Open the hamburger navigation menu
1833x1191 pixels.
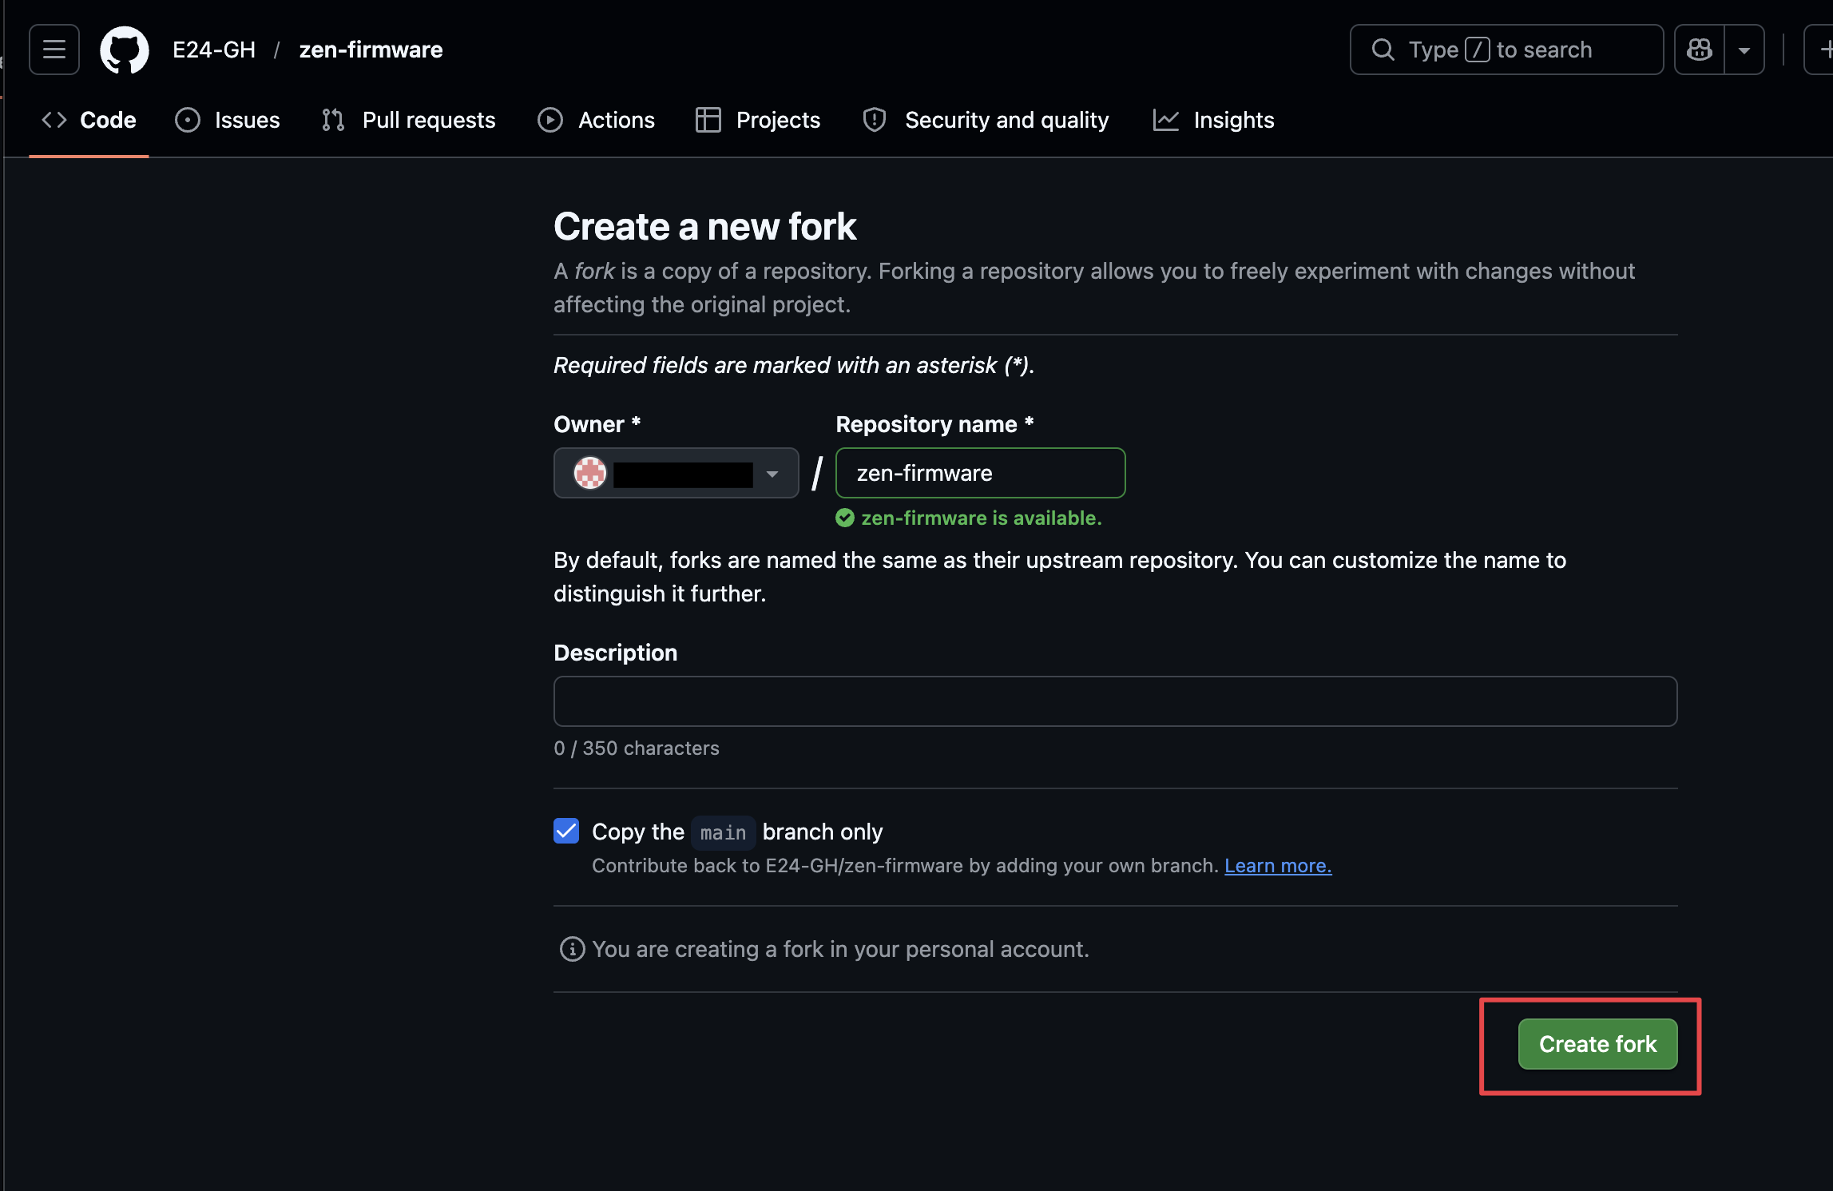(54, 50)
